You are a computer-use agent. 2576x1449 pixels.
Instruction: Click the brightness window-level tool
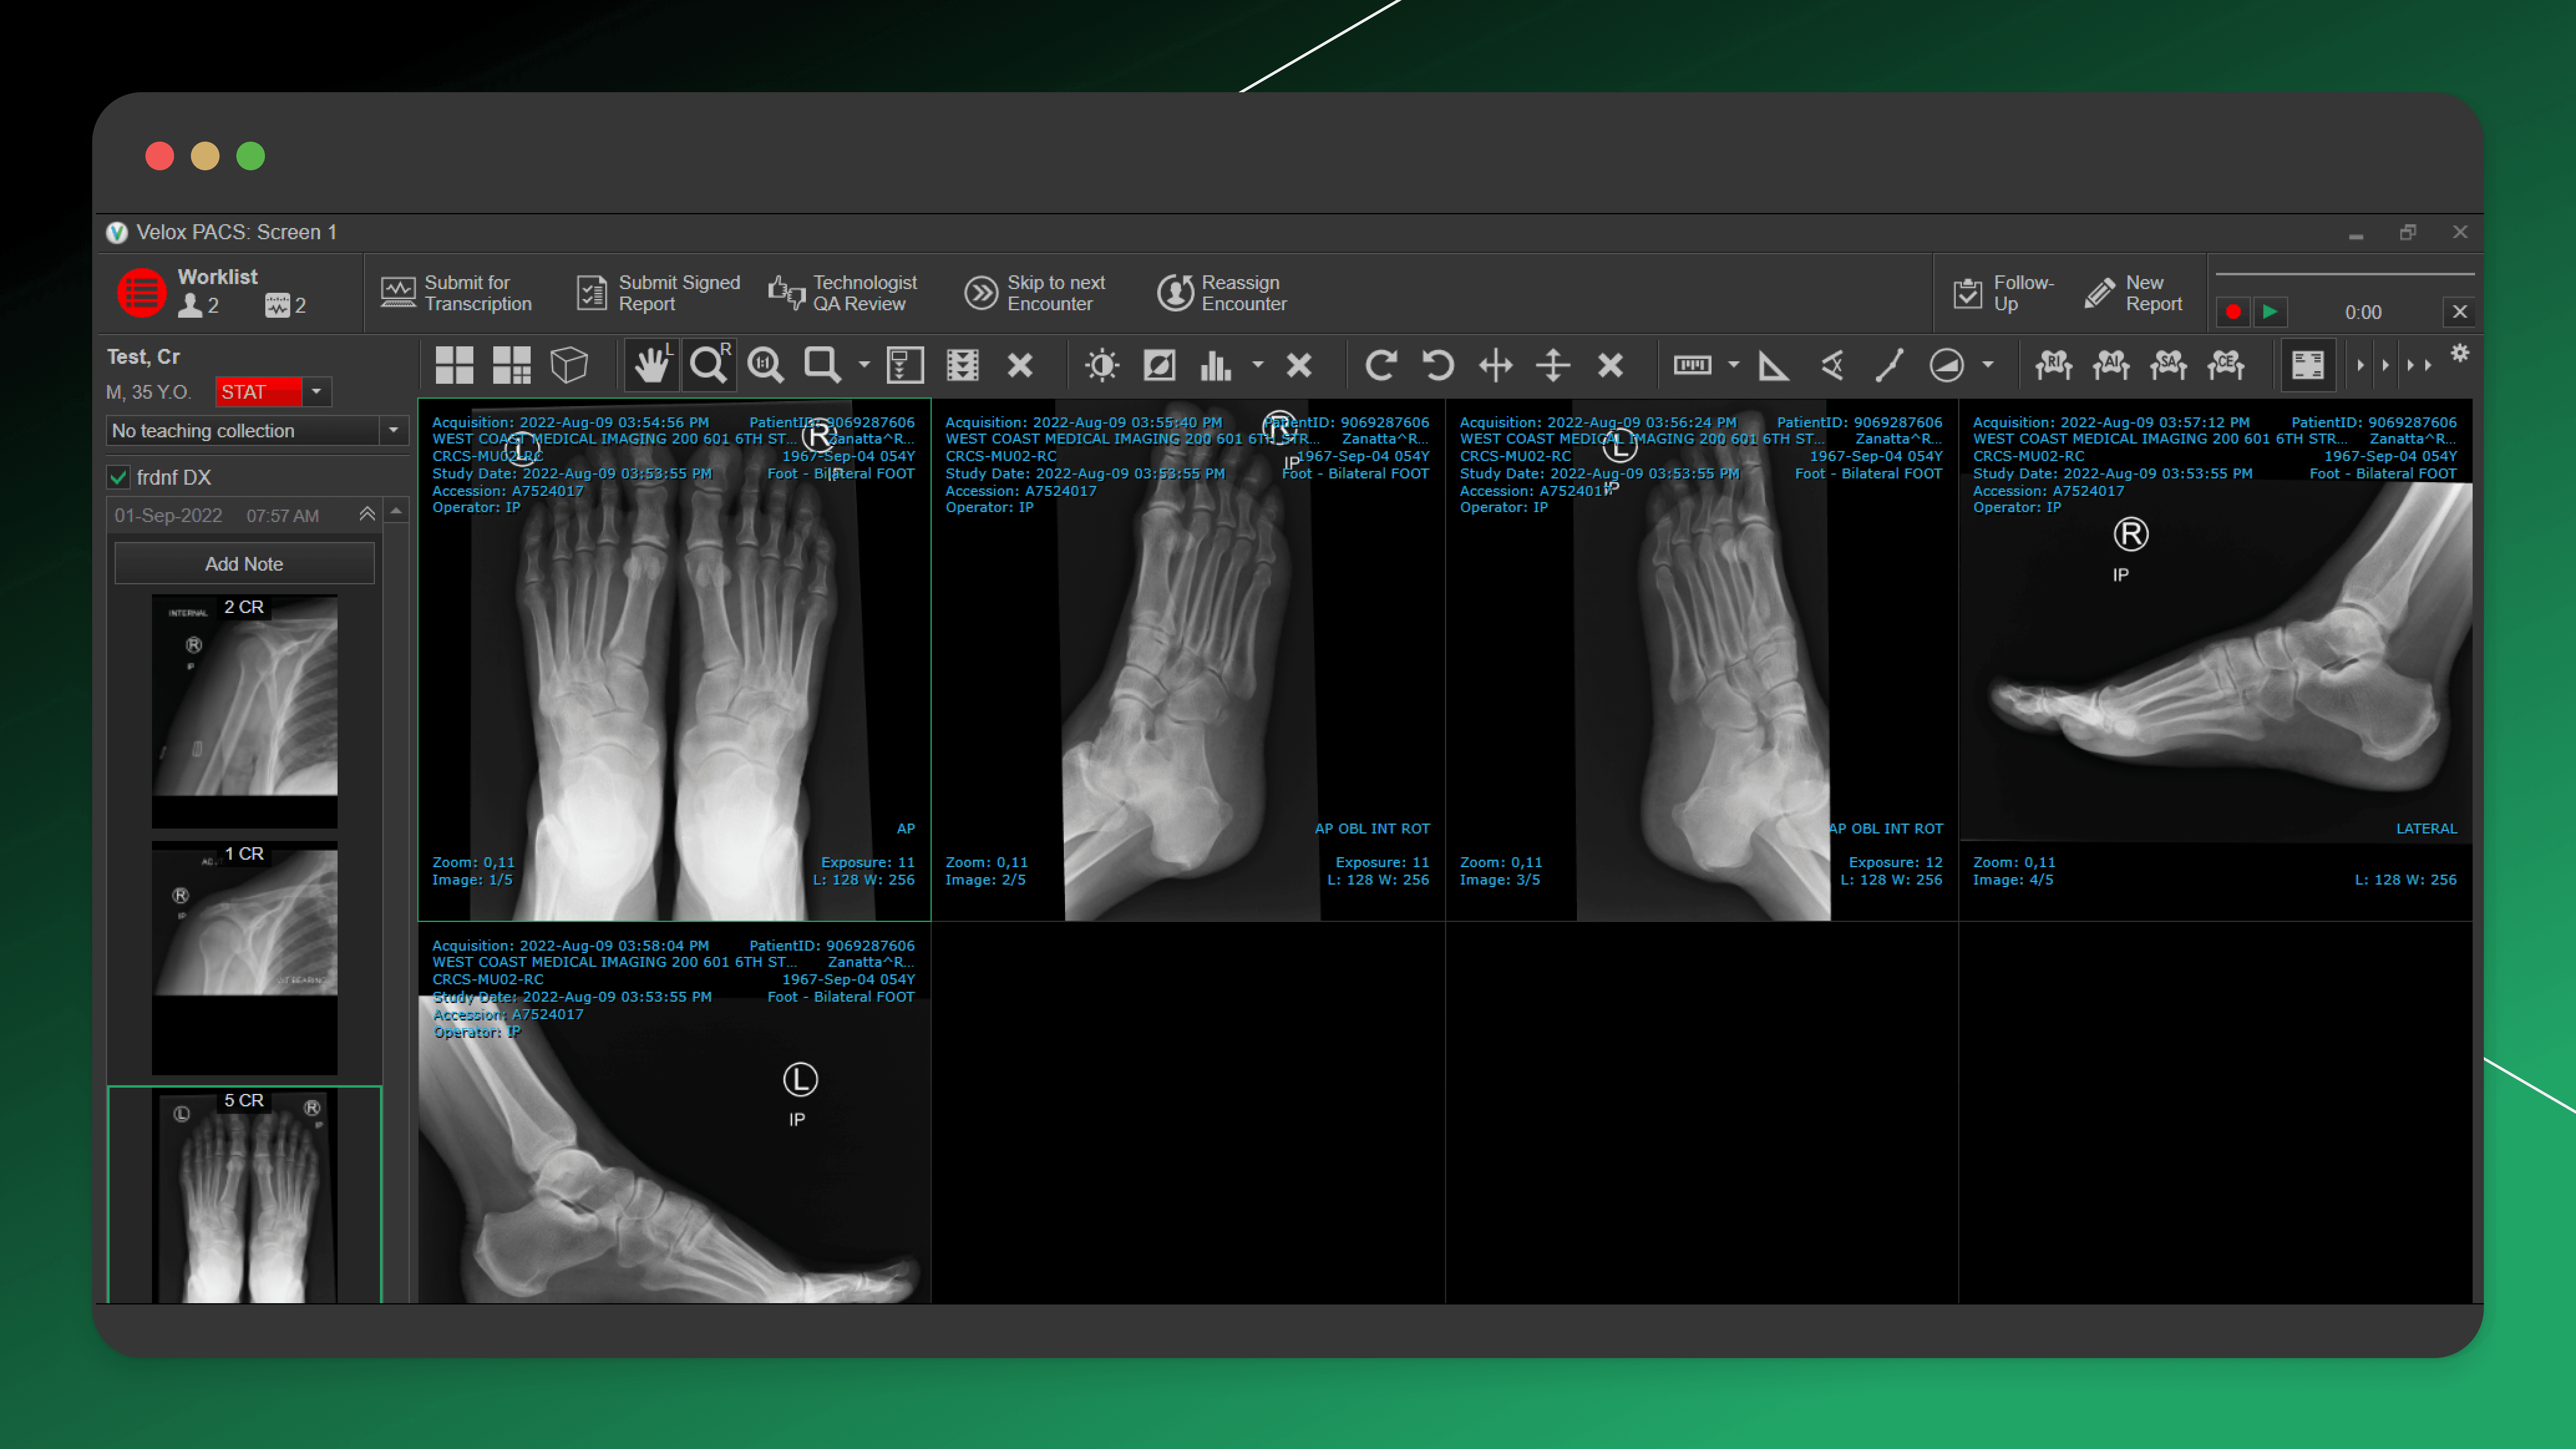1102,365
